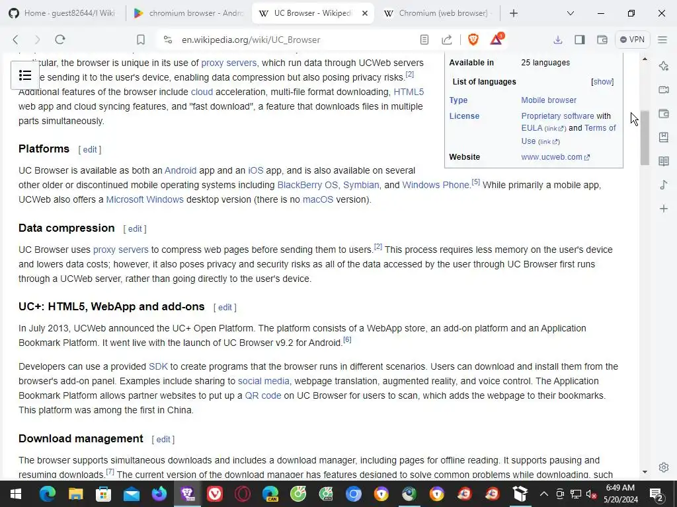Open Leo AI sparkle icon in sidebar
The width and height of the screenshot is (677, 507).
tap(664, 66)
